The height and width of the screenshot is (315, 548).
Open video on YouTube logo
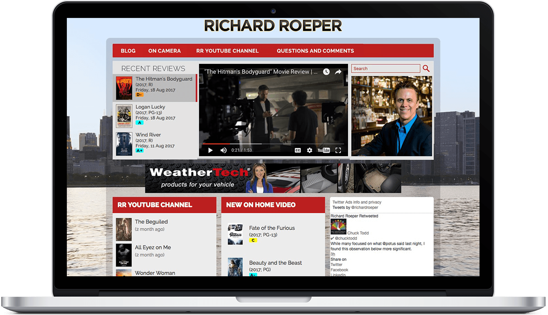pos(324,150)
